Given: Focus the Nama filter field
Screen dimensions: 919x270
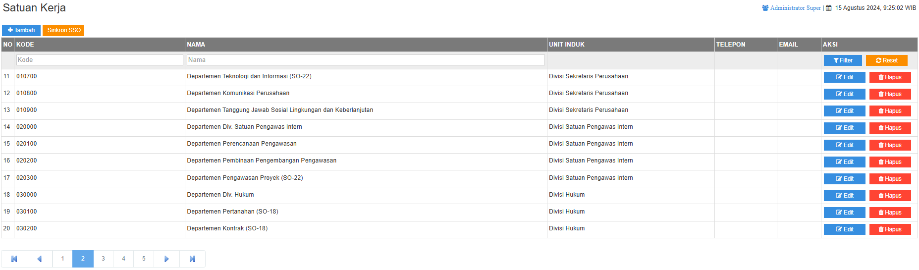Looking at the screenshot, I should point(366,60).
